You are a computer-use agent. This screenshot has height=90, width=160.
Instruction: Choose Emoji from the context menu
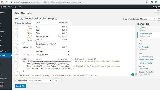click(x=51, y=22)
